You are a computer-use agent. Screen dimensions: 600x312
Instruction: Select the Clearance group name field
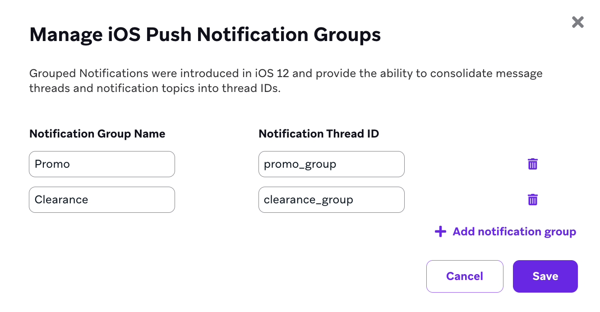[102, 199]
